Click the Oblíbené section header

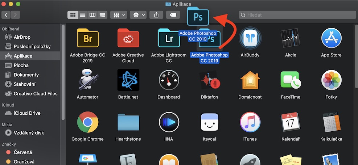point(11,29)
